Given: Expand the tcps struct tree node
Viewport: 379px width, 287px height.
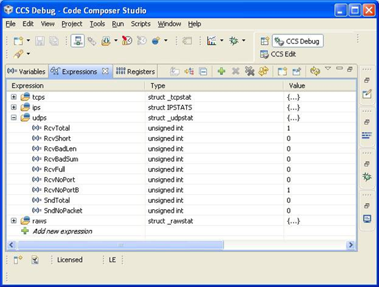Looking at the screenshot, I should (14, 97).
